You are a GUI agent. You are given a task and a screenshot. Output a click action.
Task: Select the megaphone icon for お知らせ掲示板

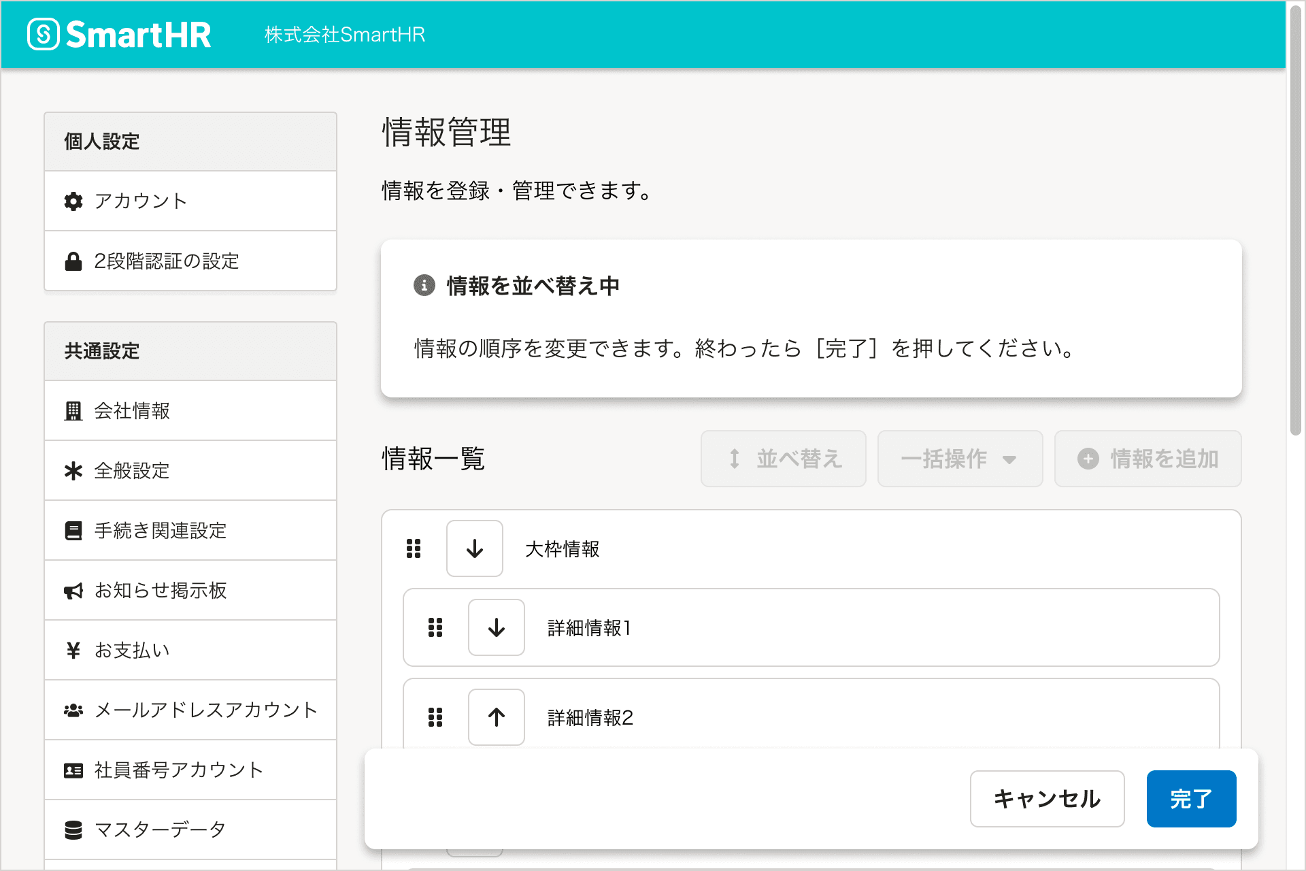(x=73, y=590)
